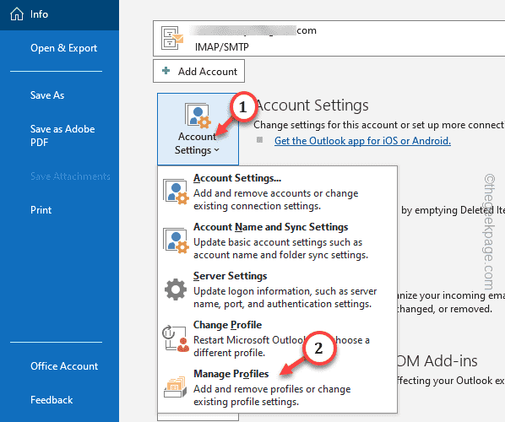
Task: Go to Open & Export
Action: pyautogui.click(x=63, y=48)
